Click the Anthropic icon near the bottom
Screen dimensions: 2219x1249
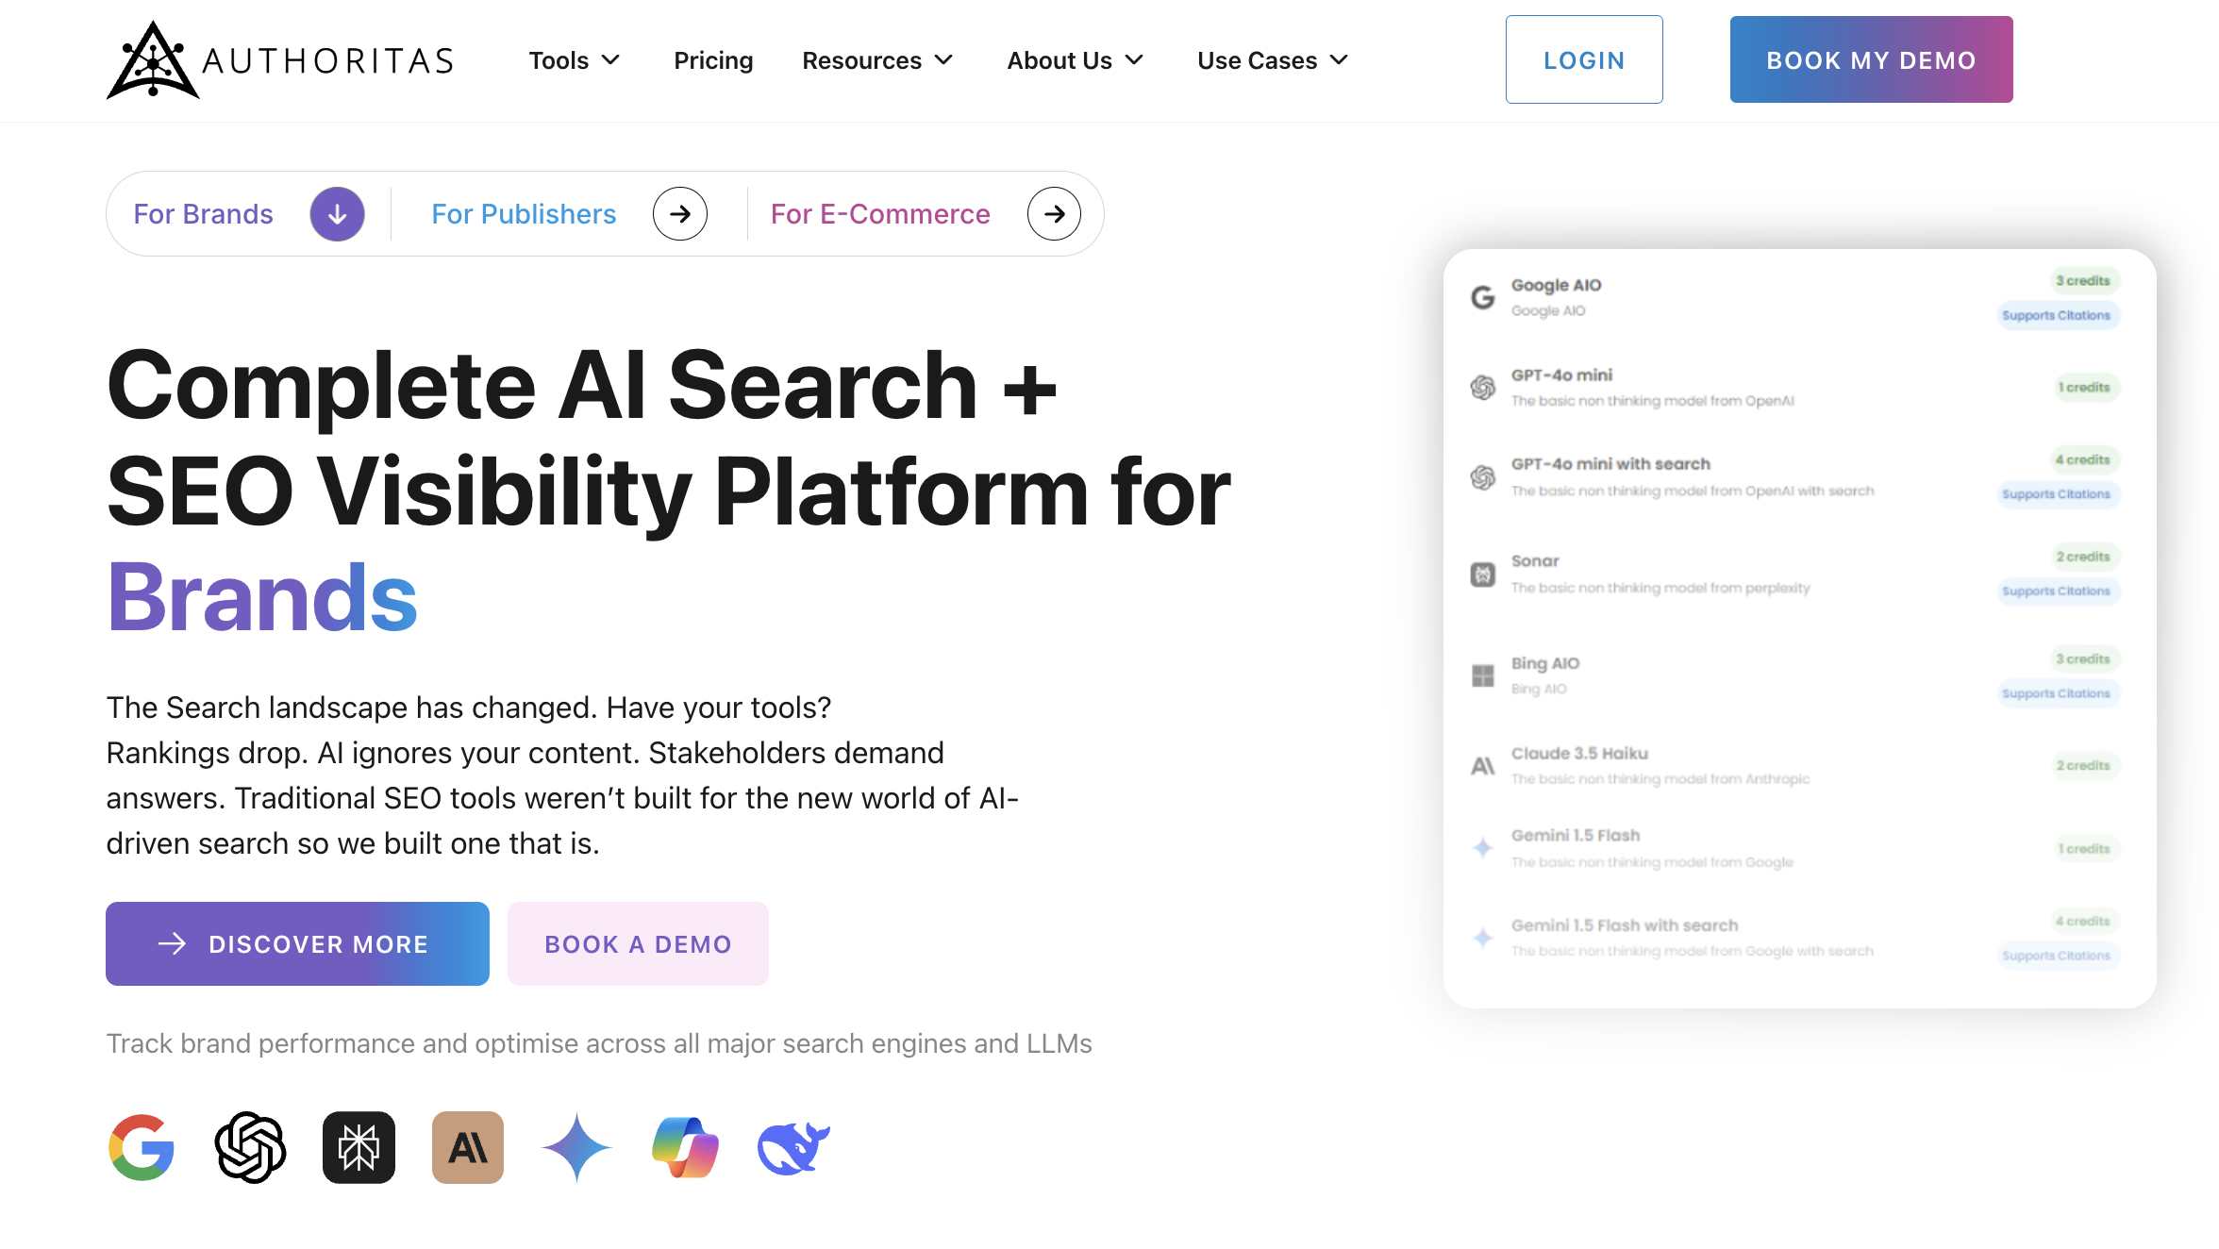tap(467, 1147)
